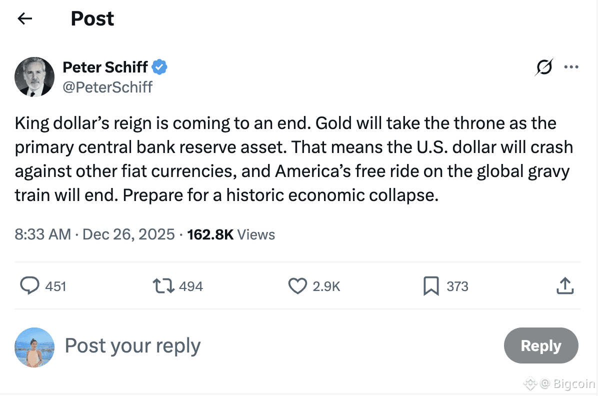
Task: Click the blue verified badge
Action: tap(159, 67)
